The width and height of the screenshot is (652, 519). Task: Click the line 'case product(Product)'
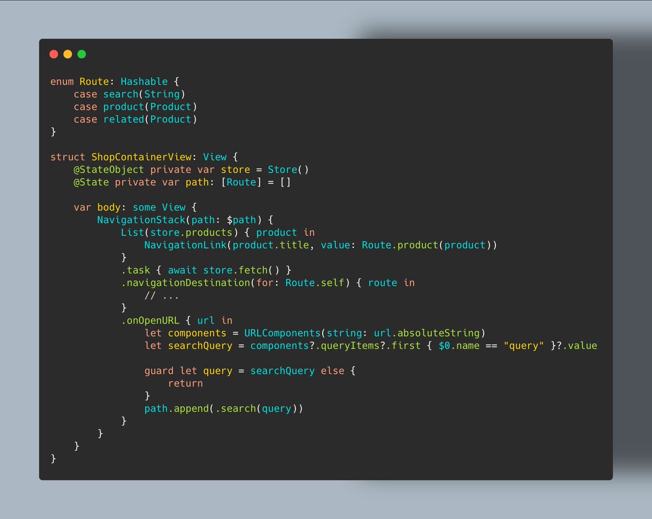tap(135, 107)
